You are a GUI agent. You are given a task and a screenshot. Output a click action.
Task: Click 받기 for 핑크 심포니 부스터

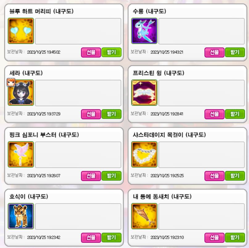coord(111,176)
